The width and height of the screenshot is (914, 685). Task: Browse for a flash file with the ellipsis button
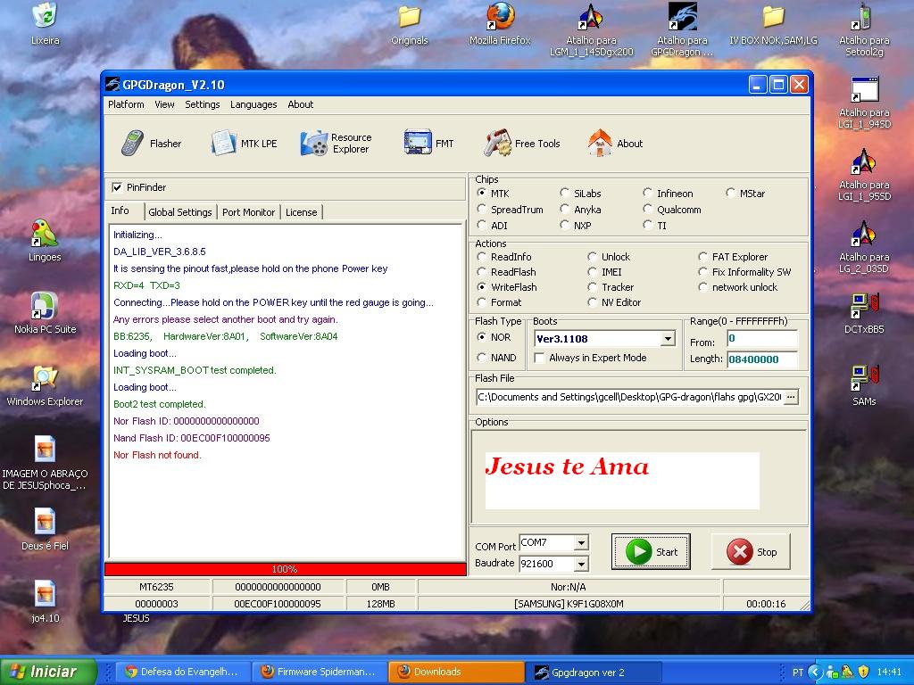791,397
